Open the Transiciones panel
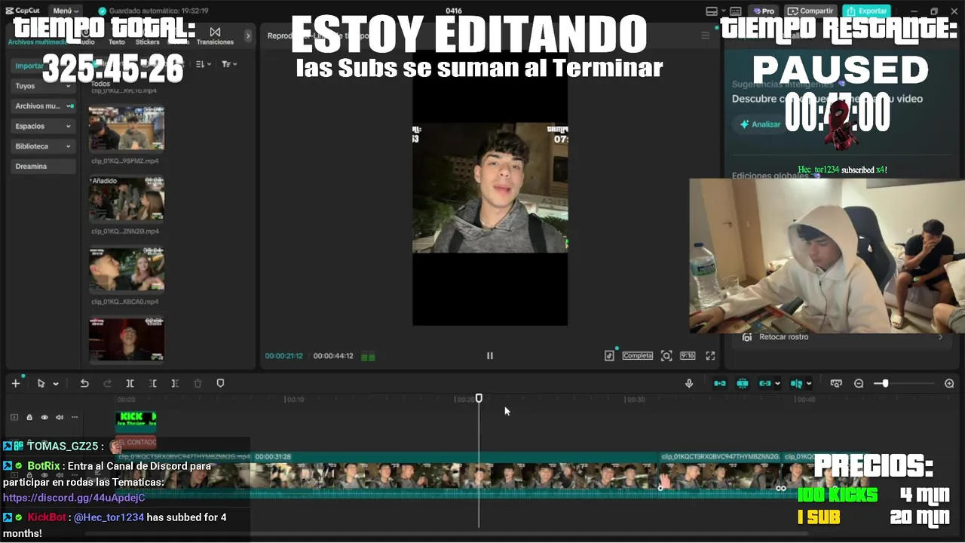965x543 pixels. tap(215, 36)
